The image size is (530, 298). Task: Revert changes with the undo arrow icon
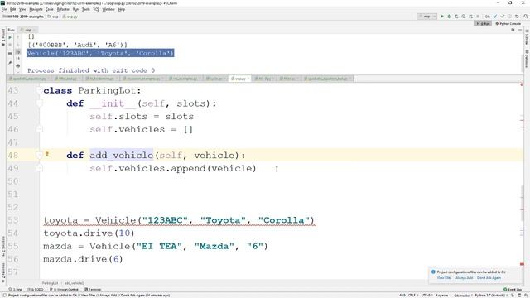517,17
